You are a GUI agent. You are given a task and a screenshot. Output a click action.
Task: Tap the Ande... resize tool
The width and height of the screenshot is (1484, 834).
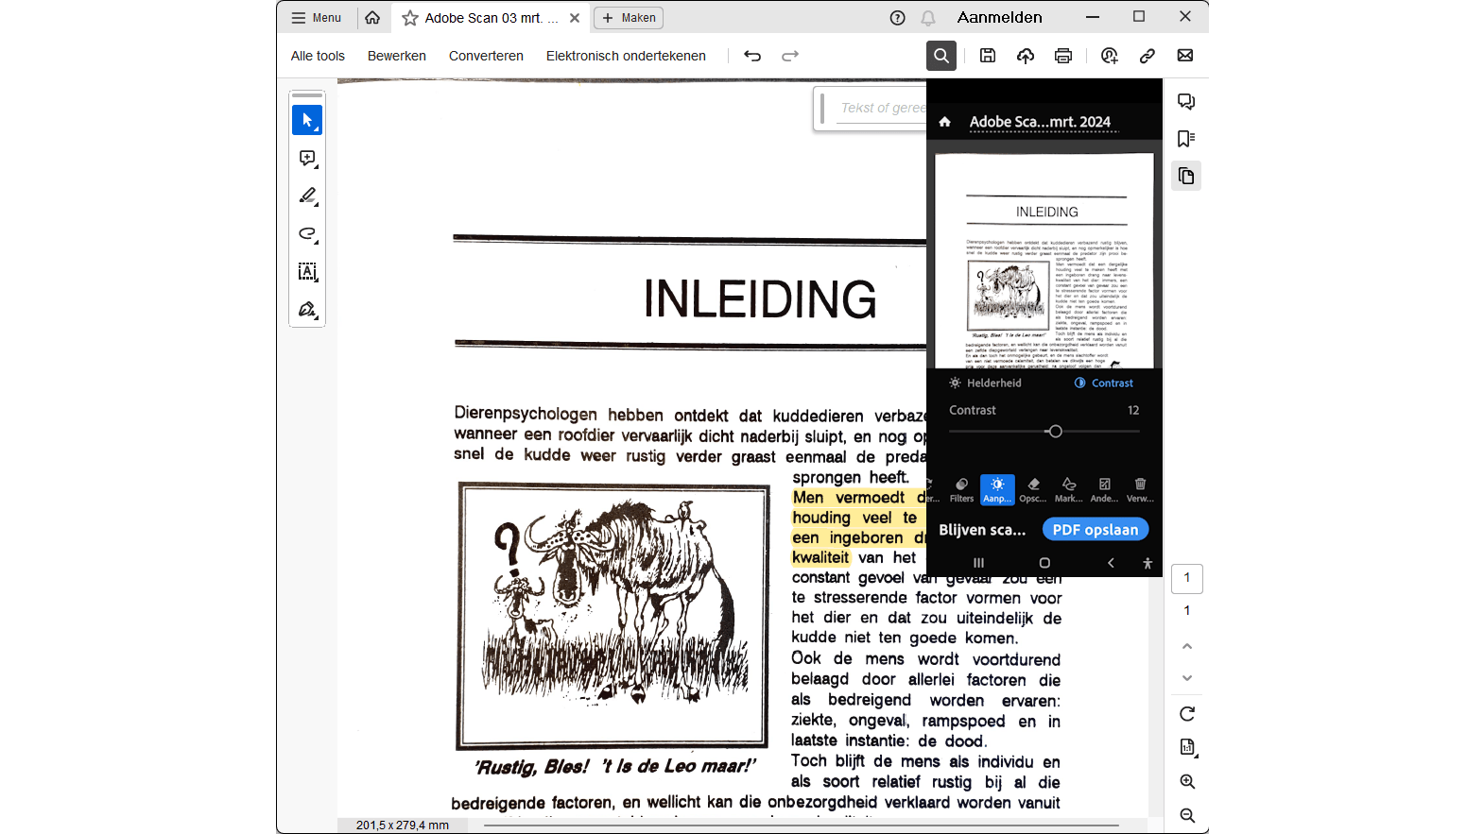(x=1104, y=490)
